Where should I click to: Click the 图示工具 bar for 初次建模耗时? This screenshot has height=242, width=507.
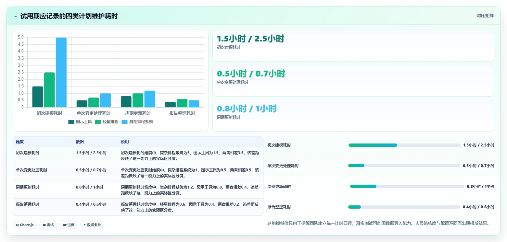click(x=38, y=97)
